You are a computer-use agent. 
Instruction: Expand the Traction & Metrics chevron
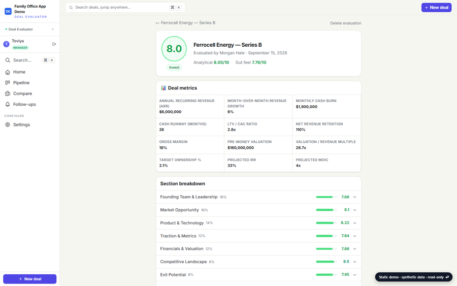(355, 236)
